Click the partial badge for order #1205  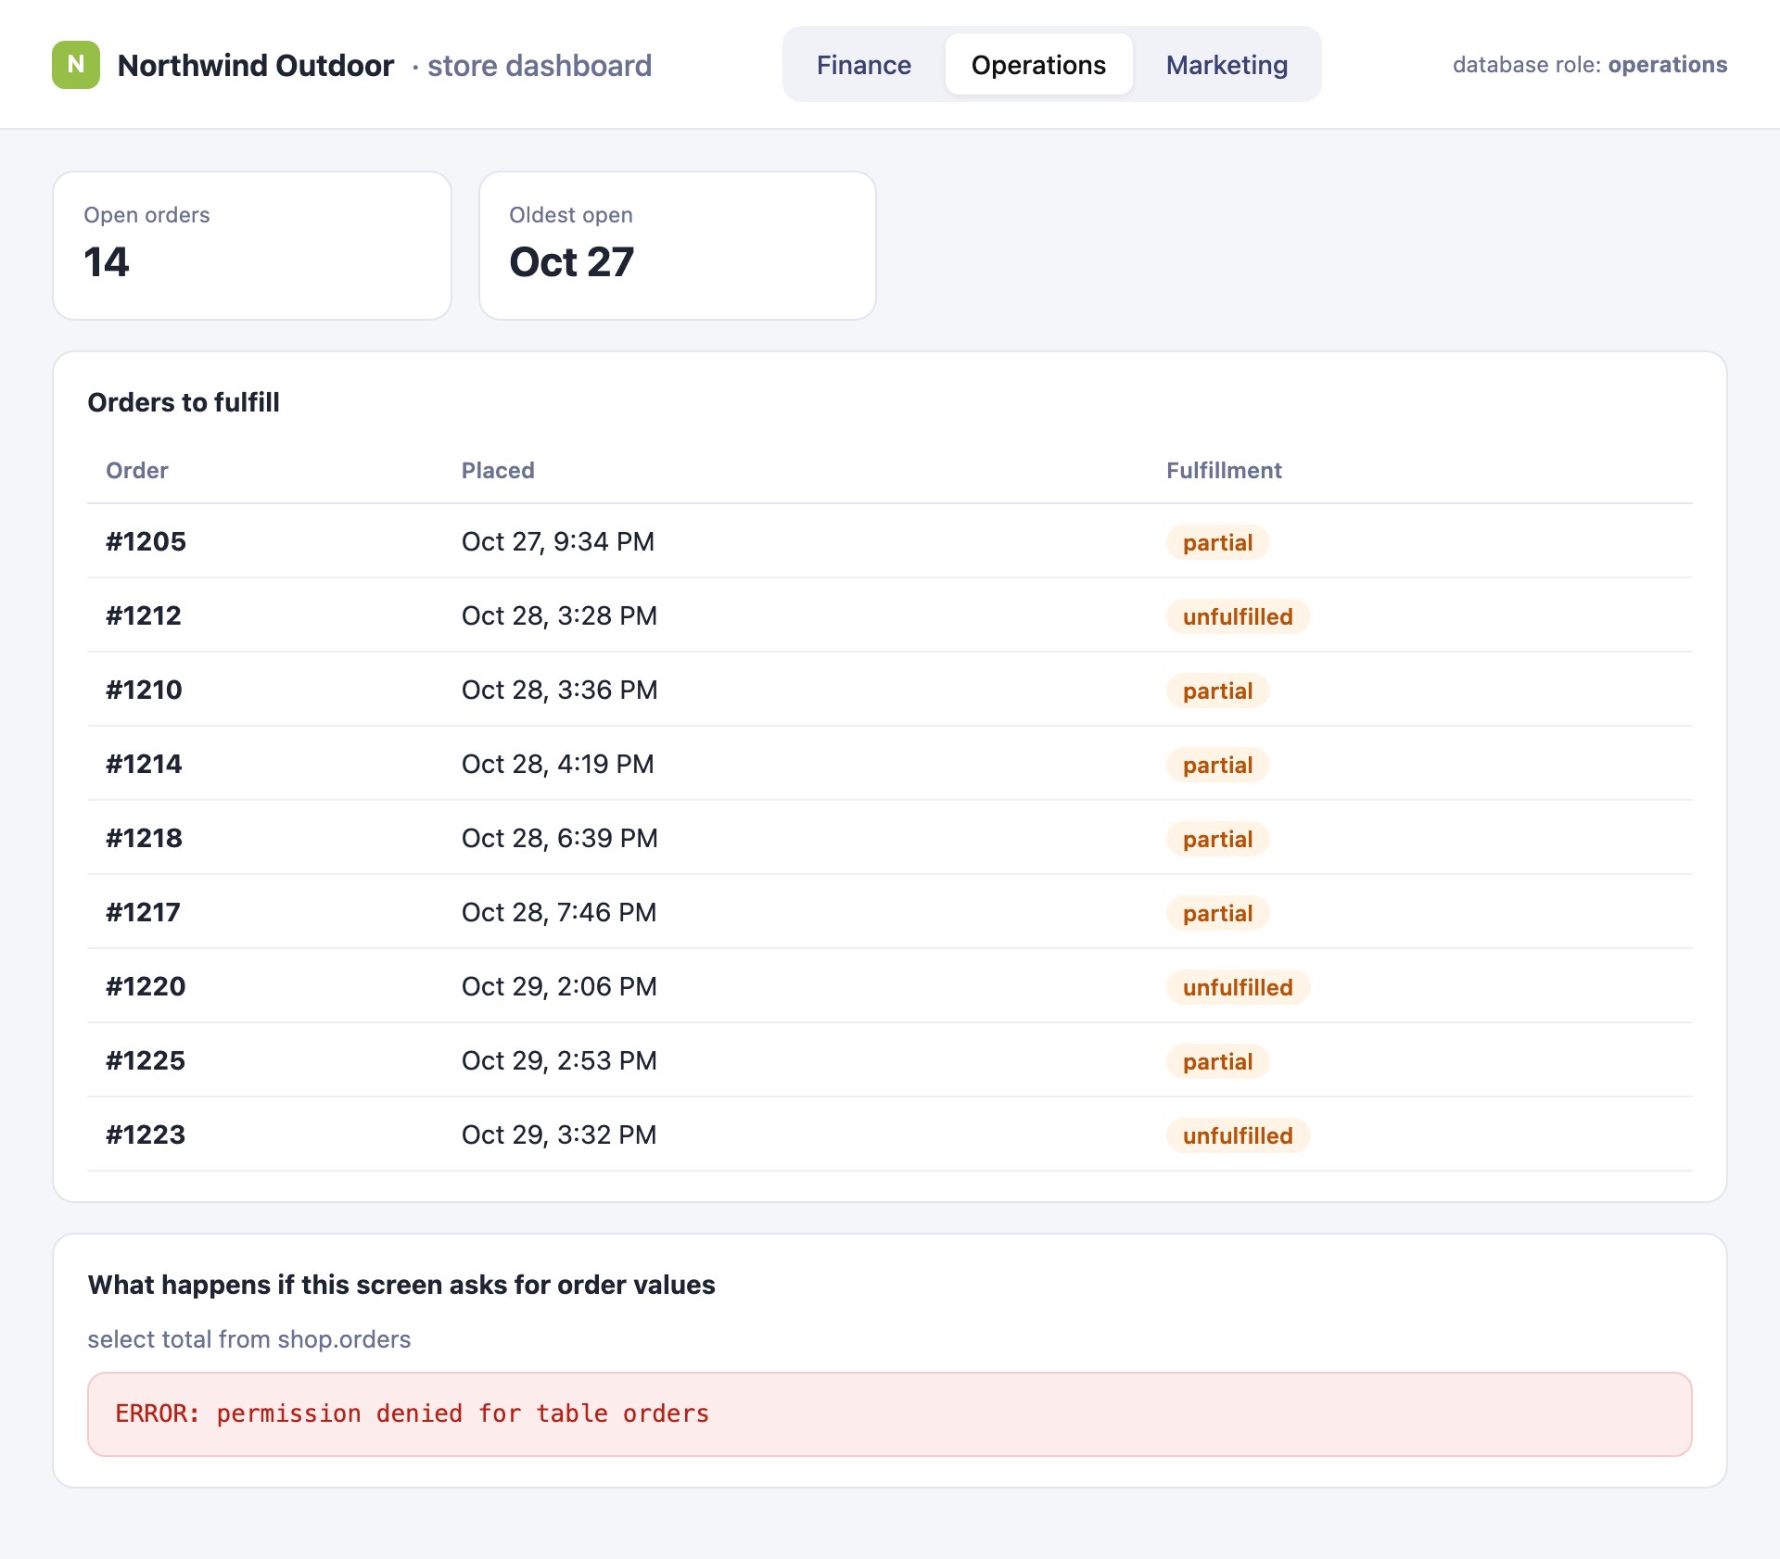pyautogui.click(x=1217, y=542)
